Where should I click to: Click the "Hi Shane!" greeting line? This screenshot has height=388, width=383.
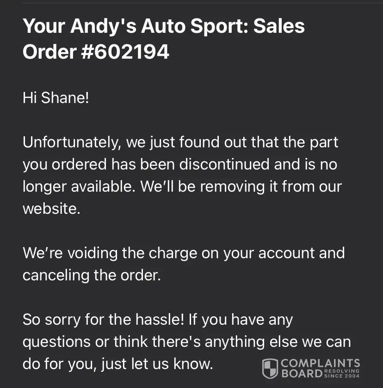tap(56, 97)
